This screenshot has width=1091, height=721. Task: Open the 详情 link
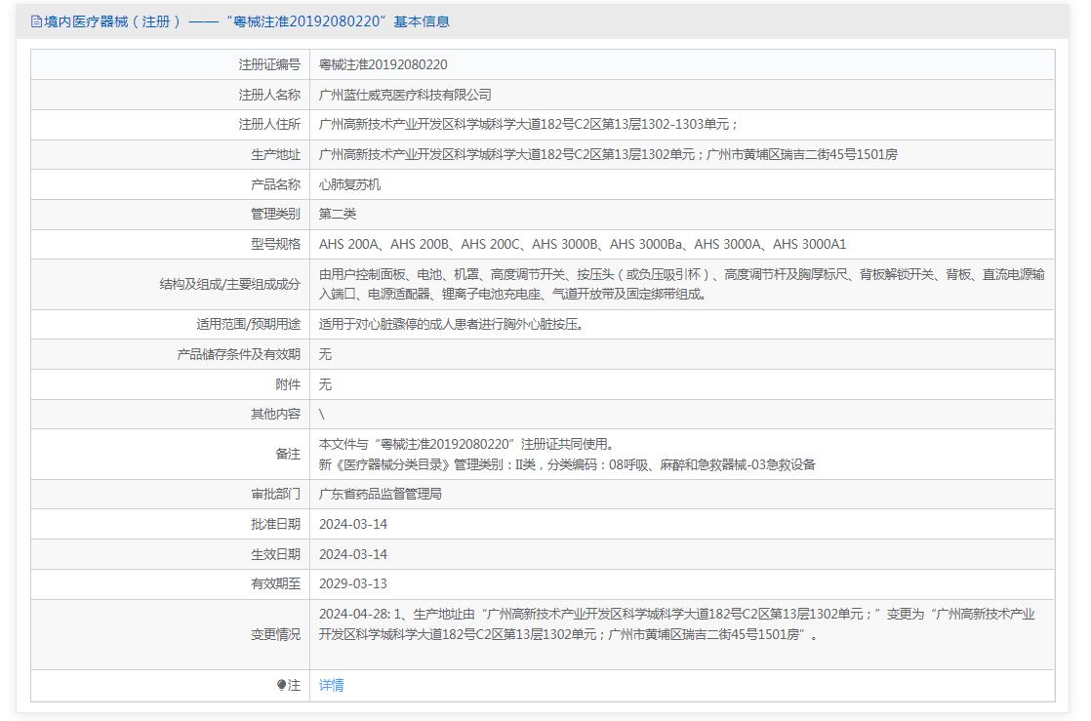point(332,686)
